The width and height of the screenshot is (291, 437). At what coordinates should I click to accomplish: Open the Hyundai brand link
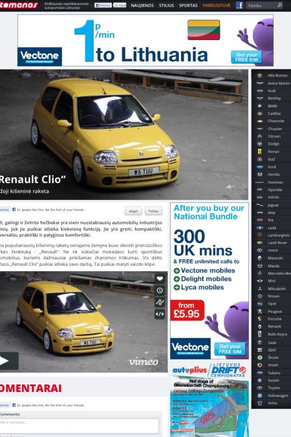coord(275,190)
